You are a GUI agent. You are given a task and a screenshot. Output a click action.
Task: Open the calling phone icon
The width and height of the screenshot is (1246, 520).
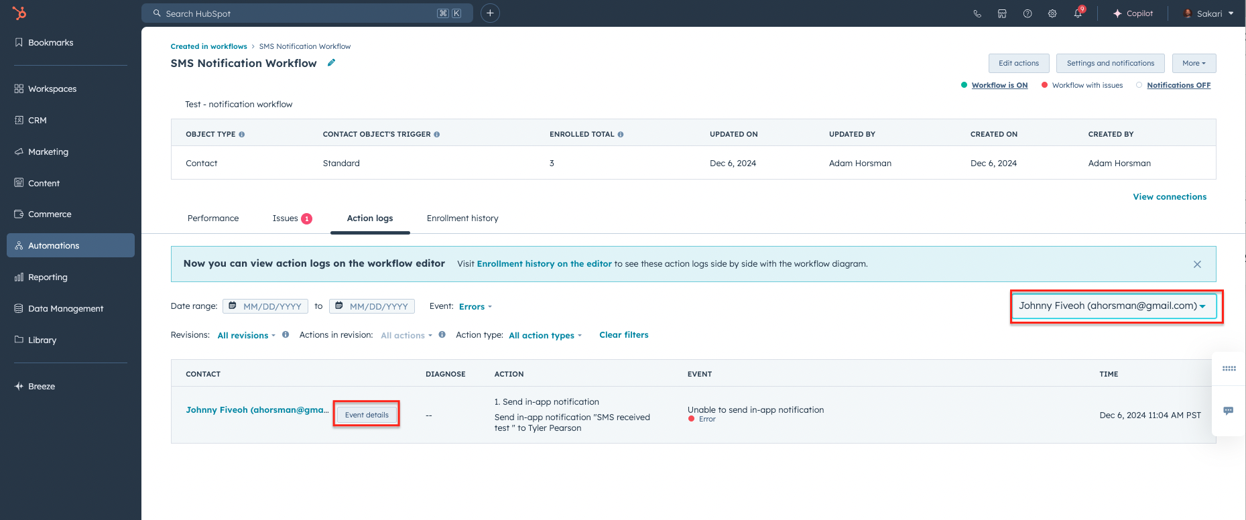tap(977, 13)
